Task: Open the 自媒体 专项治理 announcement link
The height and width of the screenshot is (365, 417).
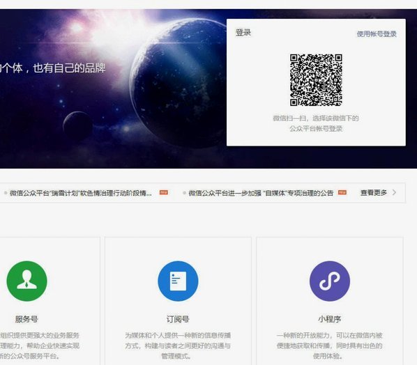Action: tap(261, 193)
